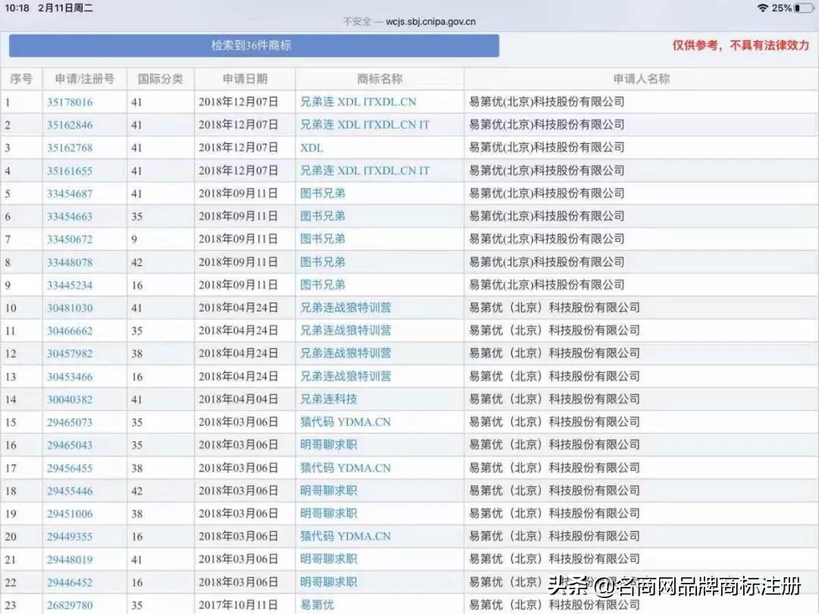
Task: Select the 申请日期 column header
Action: coord(244,79)
